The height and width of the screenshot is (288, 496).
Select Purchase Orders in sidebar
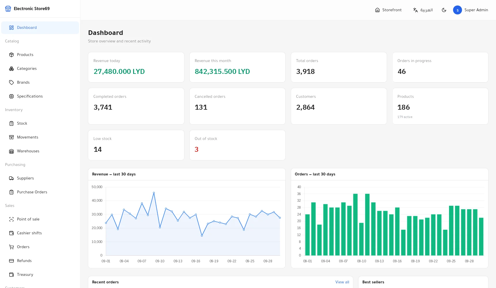point(40,192)
